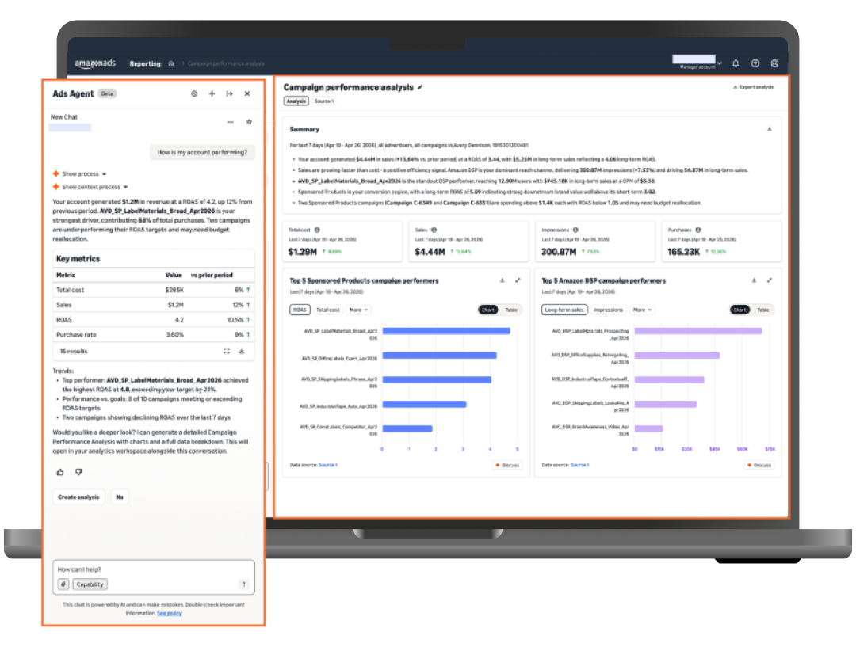Switch to Source 1 tab
This screenshot has width=856, height=651.
pyautogui.click(x=323, y=101)
